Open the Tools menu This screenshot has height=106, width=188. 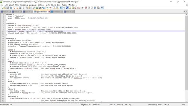click(48, 5)
